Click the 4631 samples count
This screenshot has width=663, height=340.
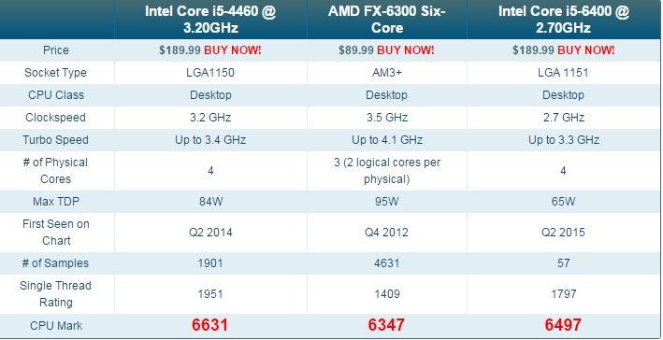click(x=387, y=263)
